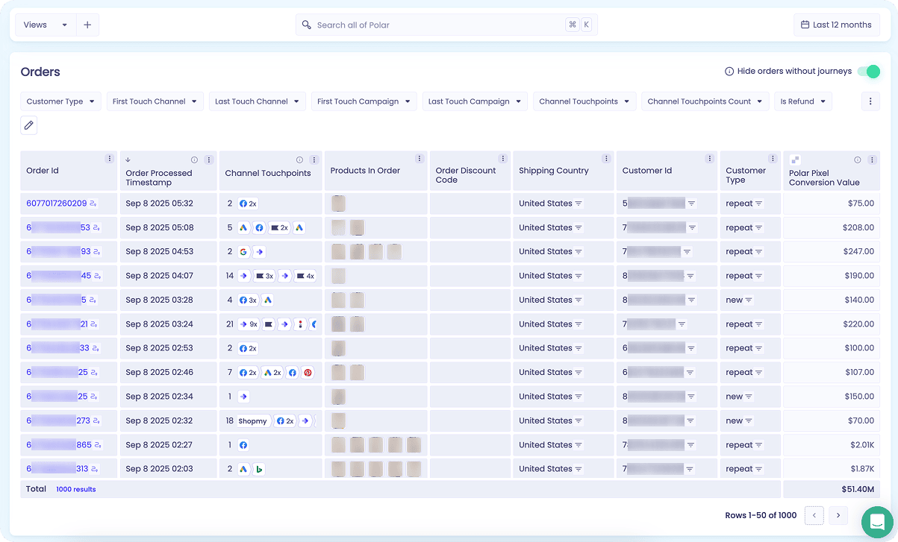Expand the Channel Touchpoints Count filter
Screen dimensions: 898x542
coord(705,101)
